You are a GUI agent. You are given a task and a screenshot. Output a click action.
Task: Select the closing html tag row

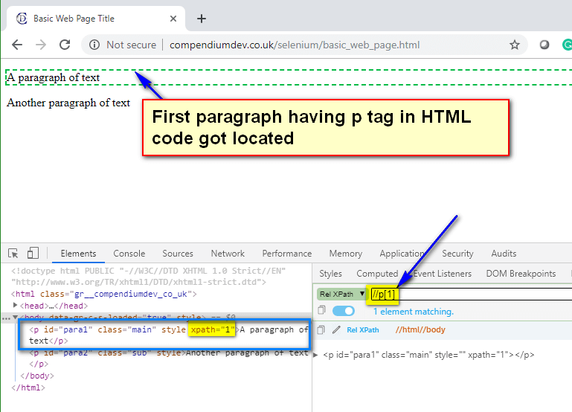point(28,387)
